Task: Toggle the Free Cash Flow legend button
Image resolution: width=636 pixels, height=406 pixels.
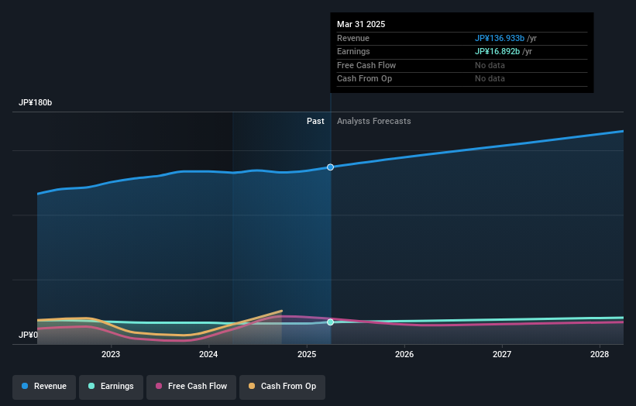Action: coord(191,387)
